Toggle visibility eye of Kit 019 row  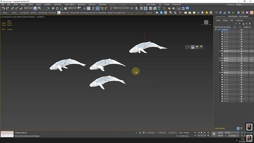(x=220, y=72)
